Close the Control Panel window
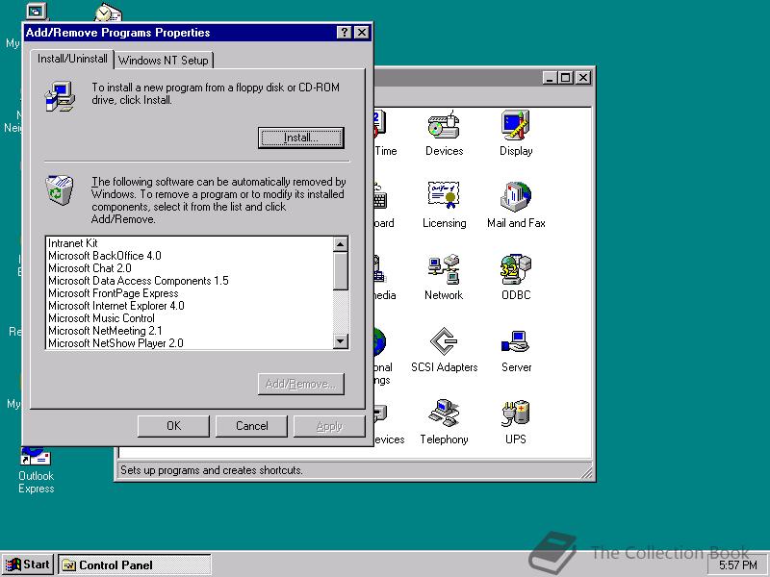Image resolution: width=770 pixels, height=577 pixels. (582, 78)
